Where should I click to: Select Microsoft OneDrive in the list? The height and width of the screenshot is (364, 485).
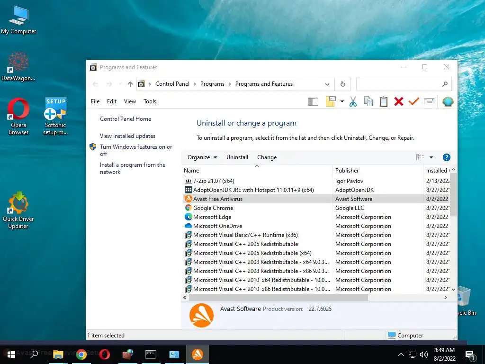point(316,226)
